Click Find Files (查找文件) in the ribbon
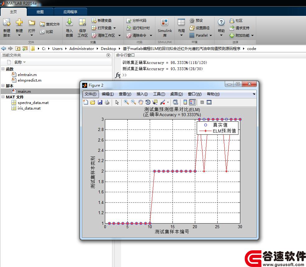Viewport: 306px width, 267px height. pos(50,24)
